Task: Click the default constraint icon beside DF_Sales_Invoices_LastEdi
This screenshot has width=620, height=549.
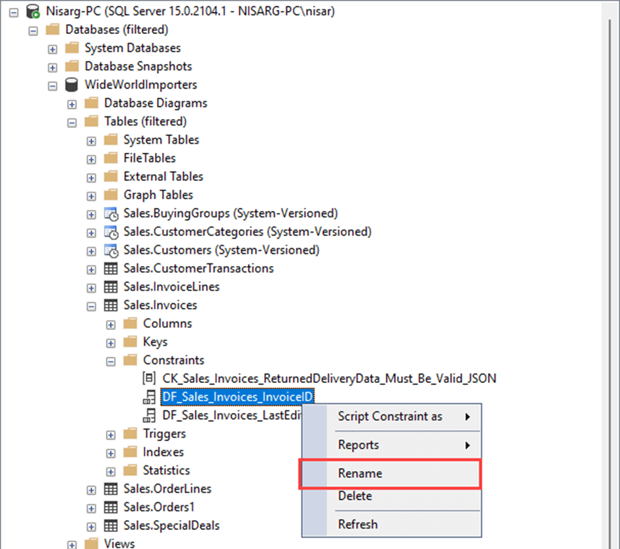Action: pyautogui.click(x=150, y=415)
